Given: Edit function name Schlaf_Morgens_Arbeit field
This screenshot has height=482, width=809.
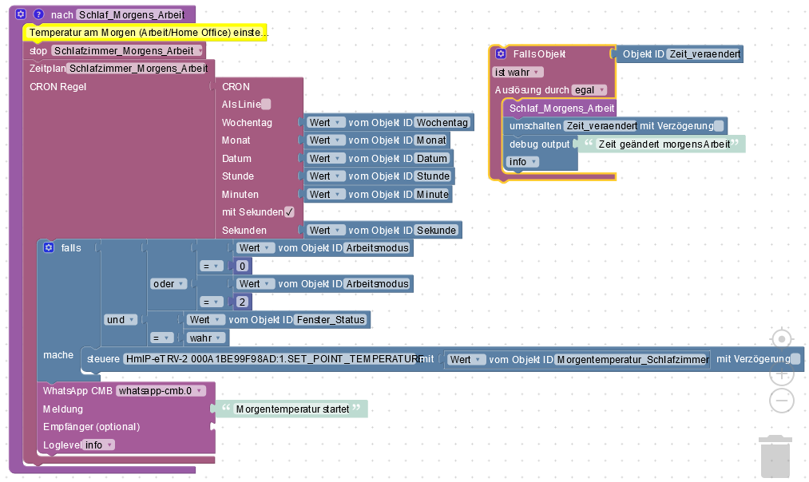Looking at the screenshot, I should click(x=132, y=14).
